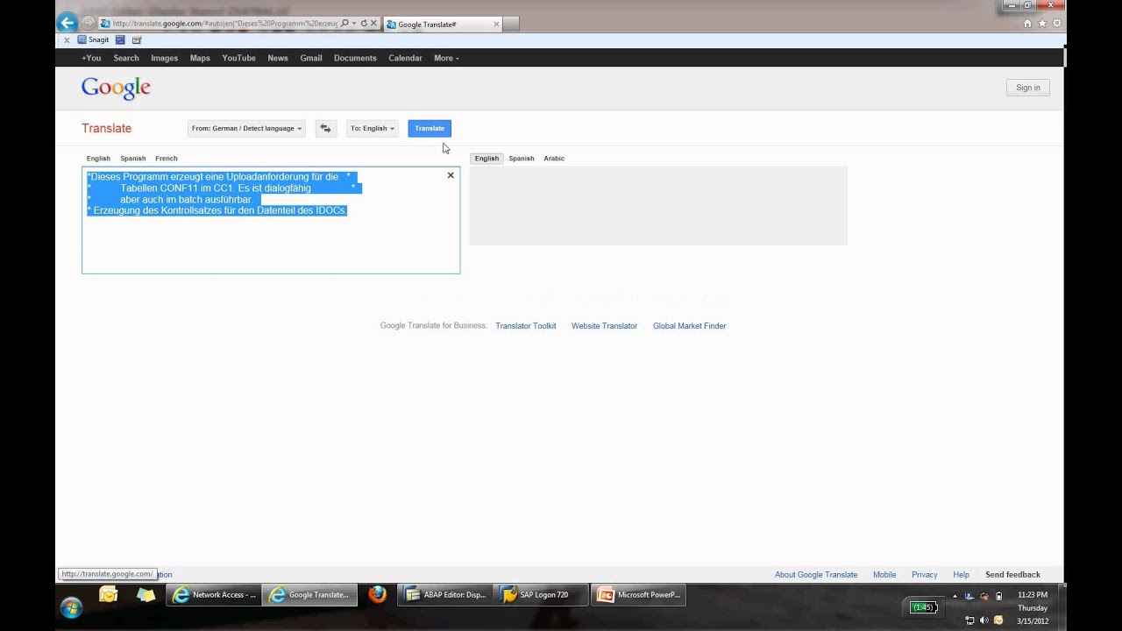Screen dimensions: 1122x631
Task: Click Send feedback in footer
Action: pyautogui.click(x=1012, y=575)
